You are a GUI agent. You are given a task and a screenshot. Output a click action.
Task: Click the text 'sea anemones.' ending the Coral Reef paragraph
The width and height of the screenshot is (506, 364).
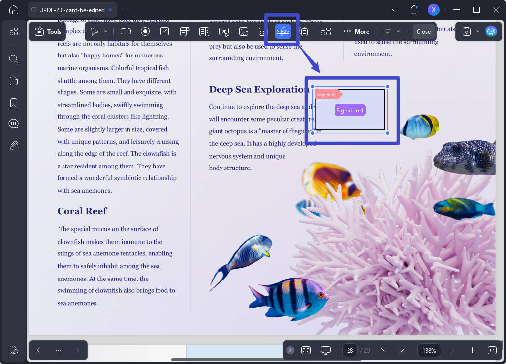pyautogui.click(x=77, y=303)
